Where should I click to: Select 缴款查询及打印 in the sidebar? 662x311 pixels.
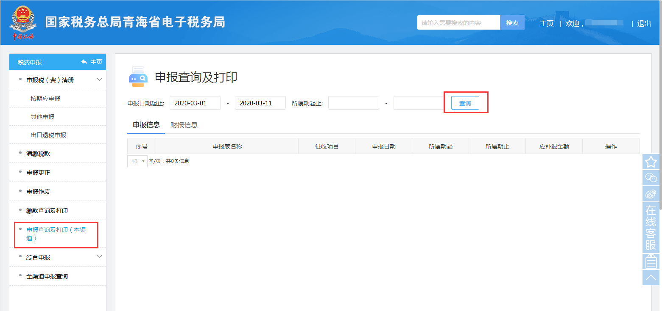tap(47, 211)
